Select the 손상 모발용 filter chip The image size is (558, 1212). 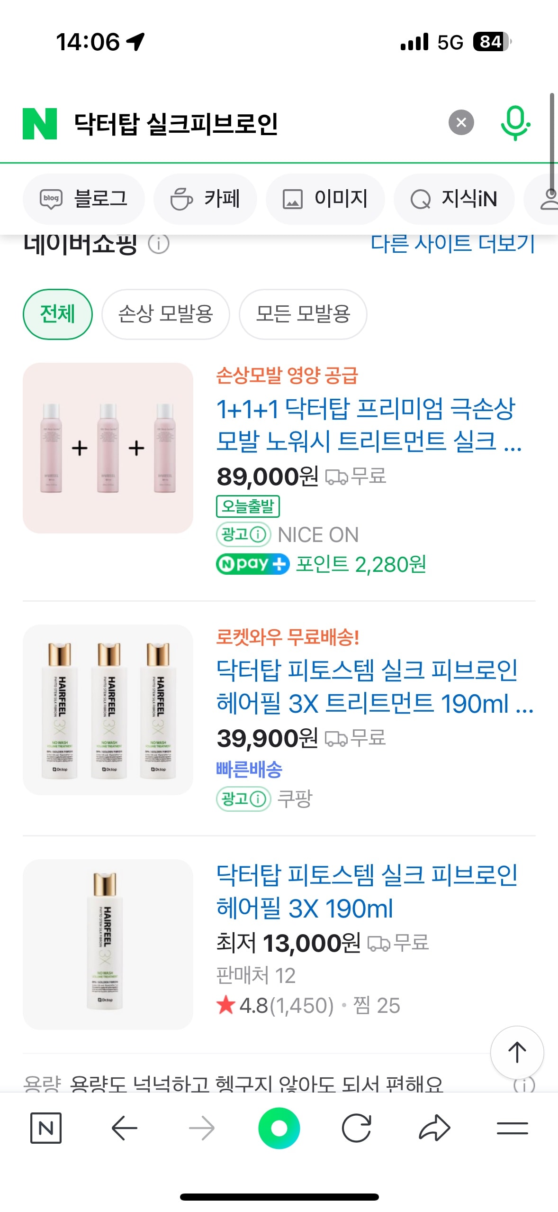coord(165,314)
